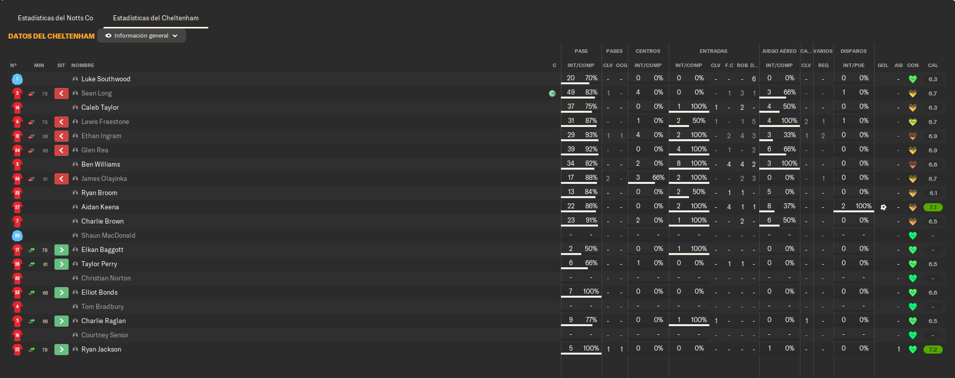Sort by the REG column header

823,66
